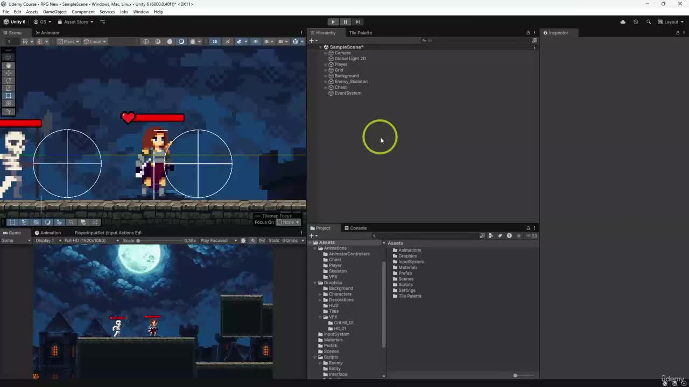Select the CritHit_01 folder in Project tree
The width and height of the screenshot is (689, 387).
pyautogui.click(x=343, y=323)
